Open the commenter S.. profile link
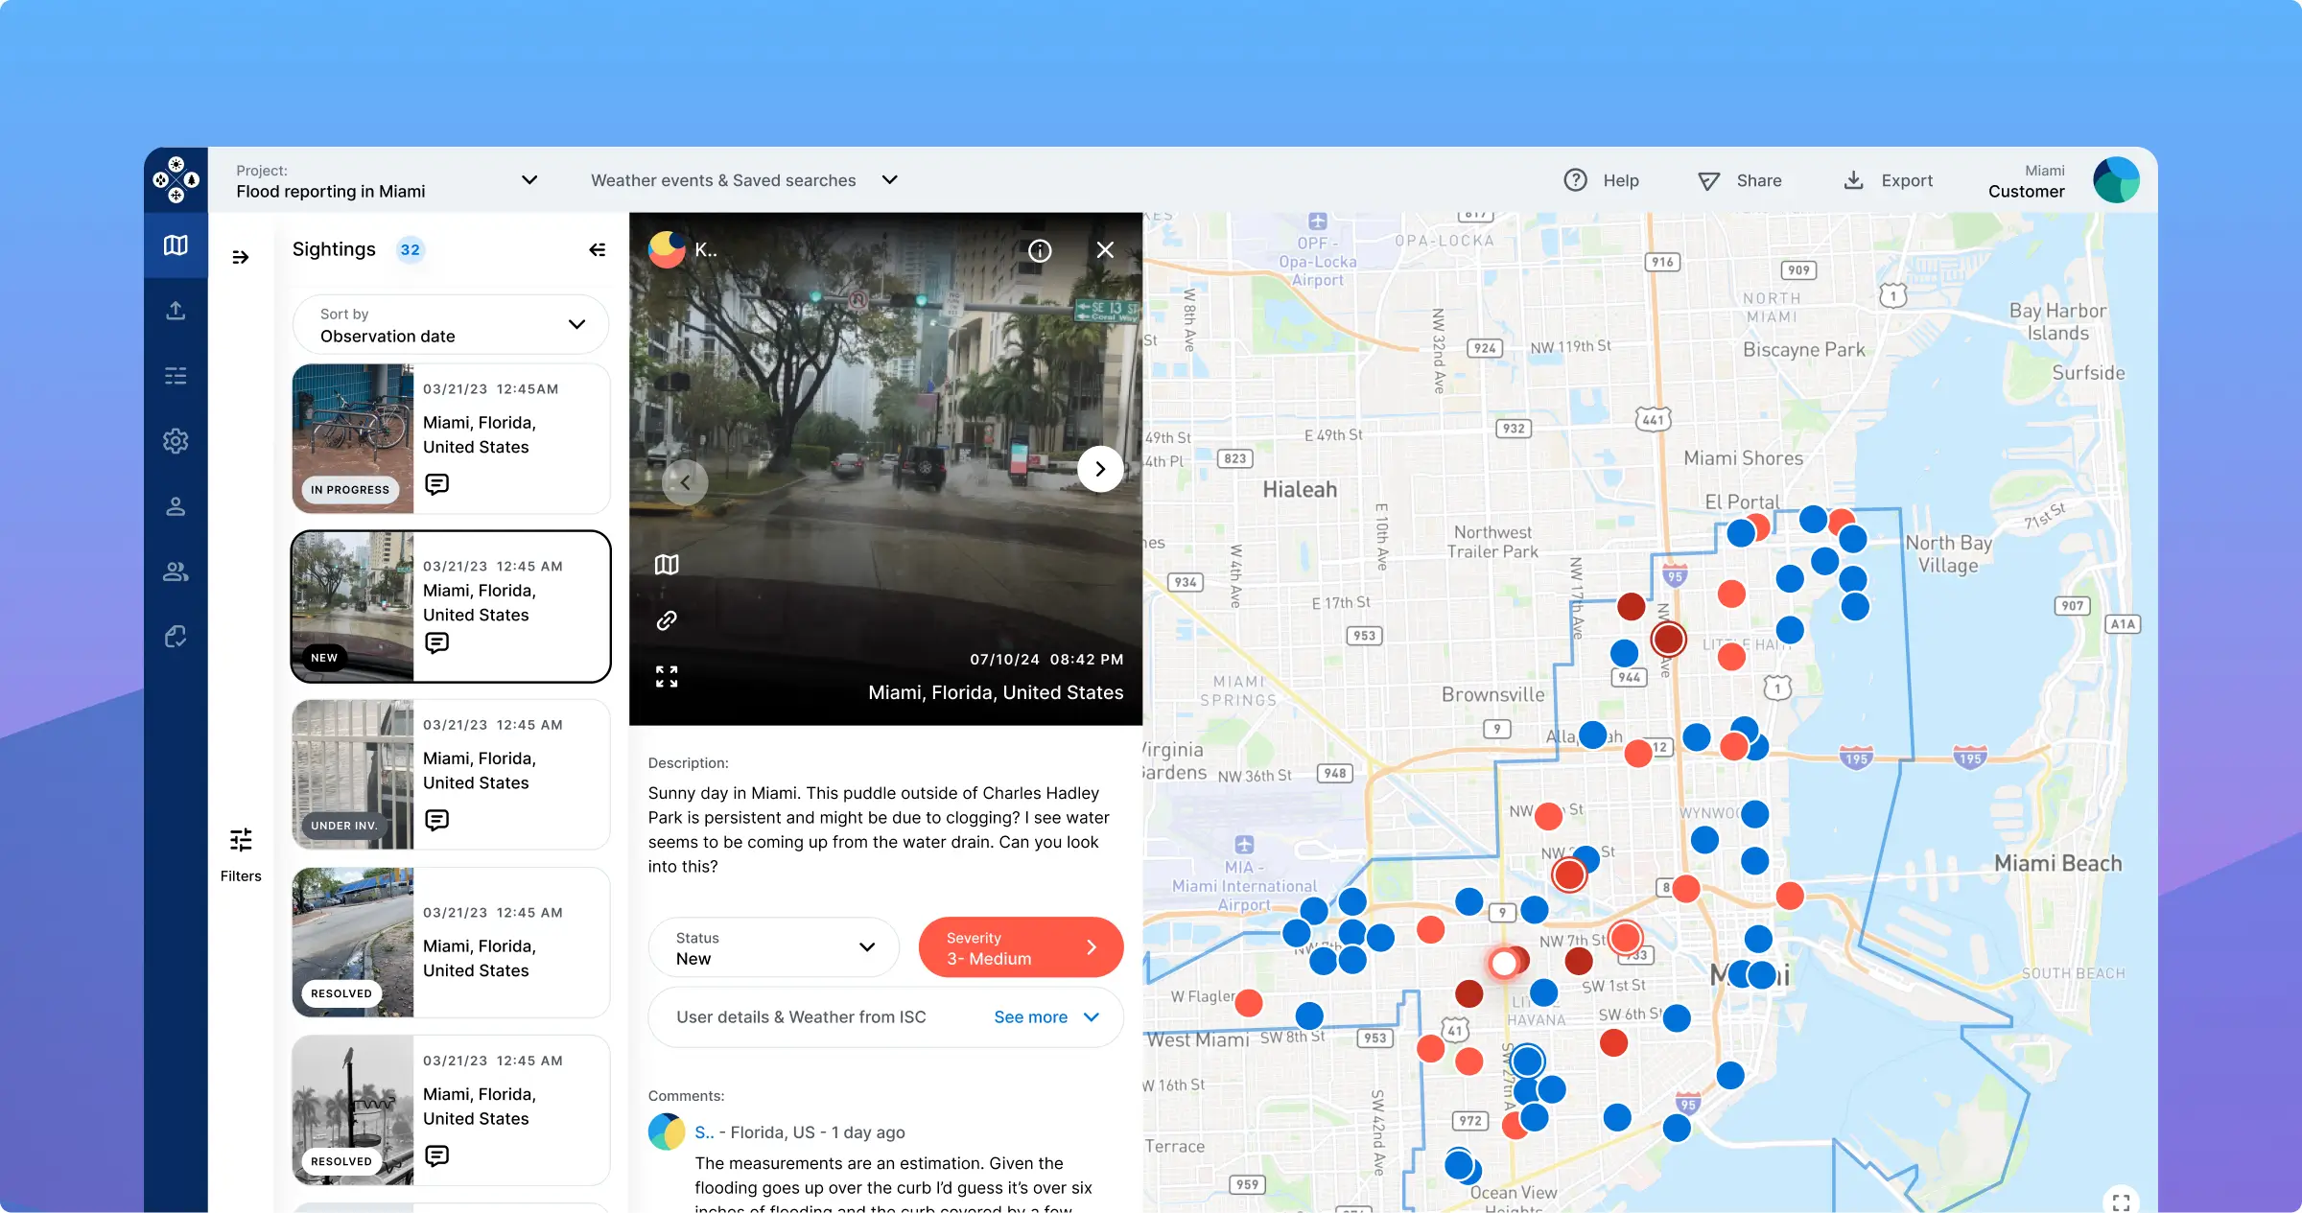This screenshot has height=1213, width=2302. pos(704,1132)
